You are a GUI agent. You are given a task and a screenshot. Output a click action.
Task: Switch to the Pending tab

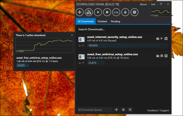[115, 21]
